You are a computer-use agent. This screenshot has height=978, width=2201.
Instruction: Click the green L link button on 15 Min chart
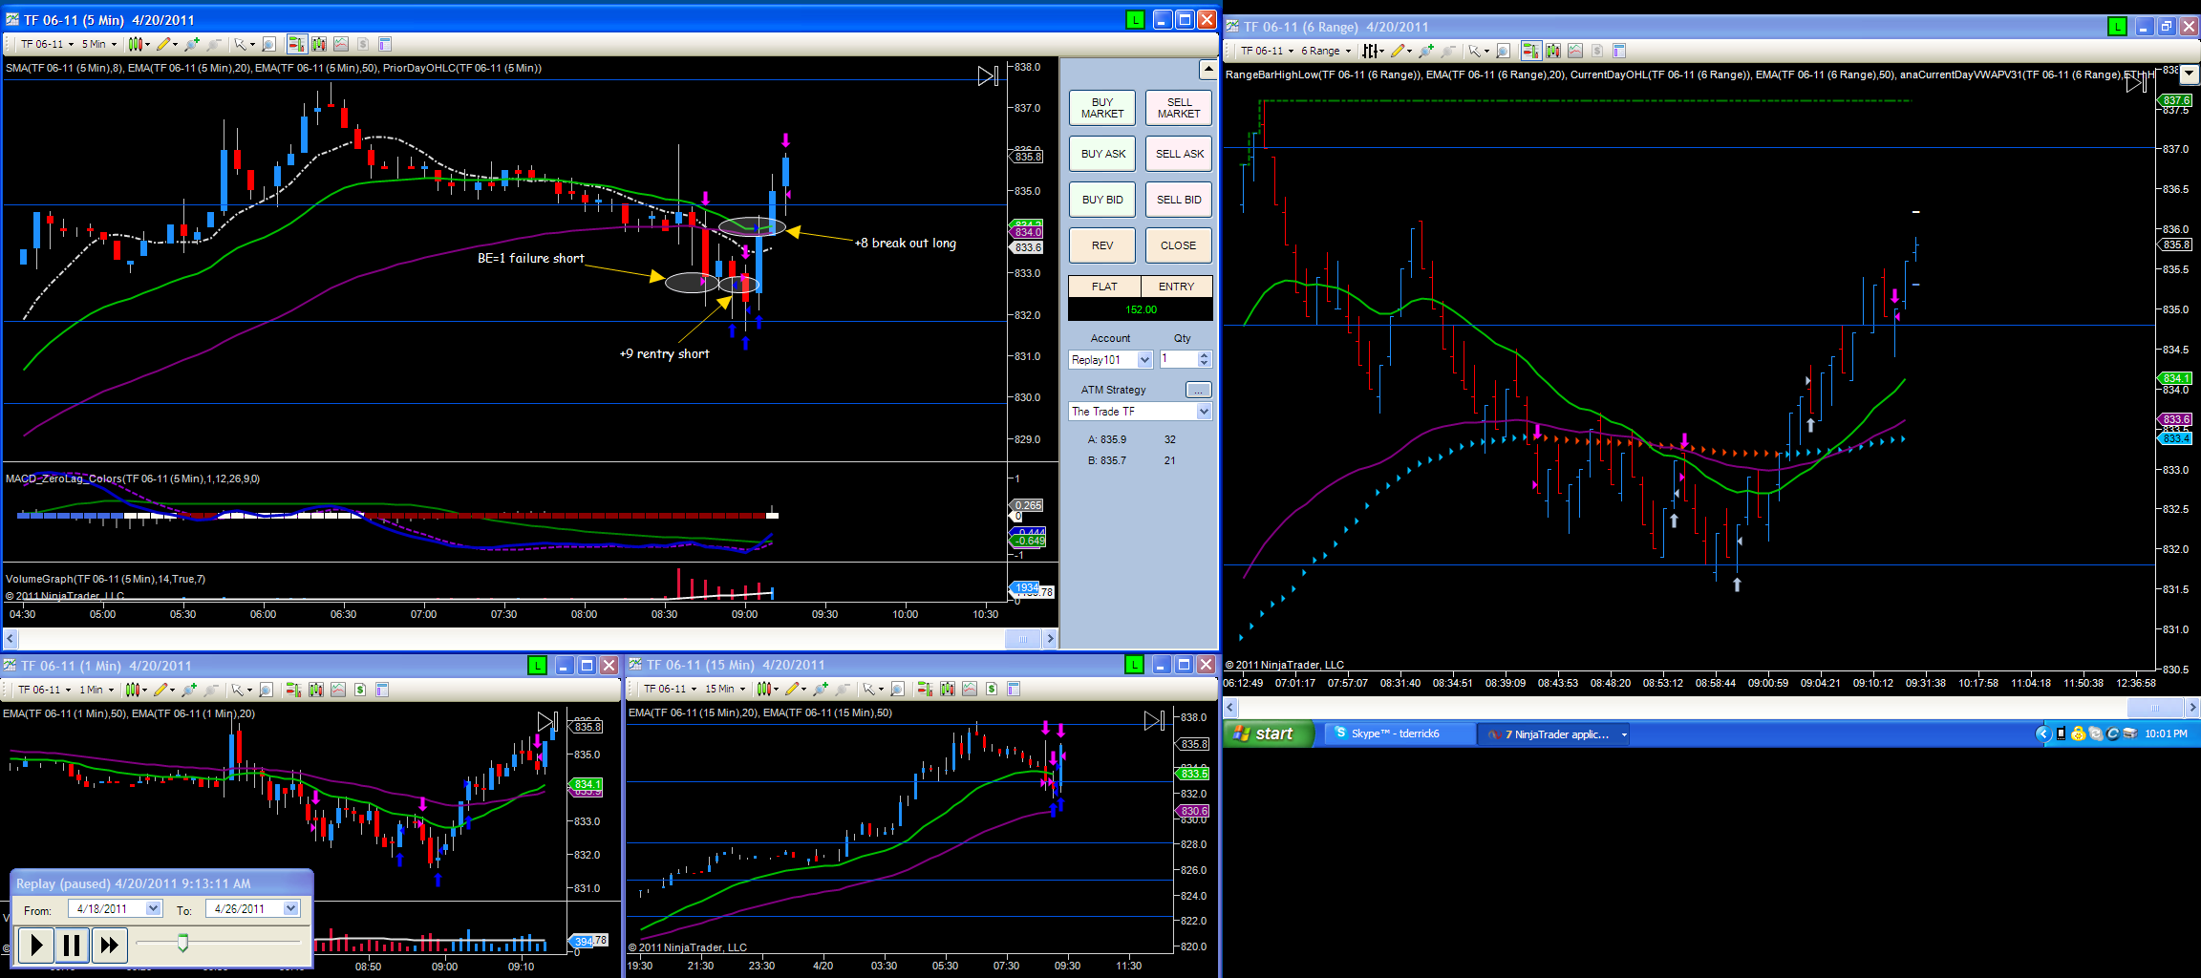1134,665
